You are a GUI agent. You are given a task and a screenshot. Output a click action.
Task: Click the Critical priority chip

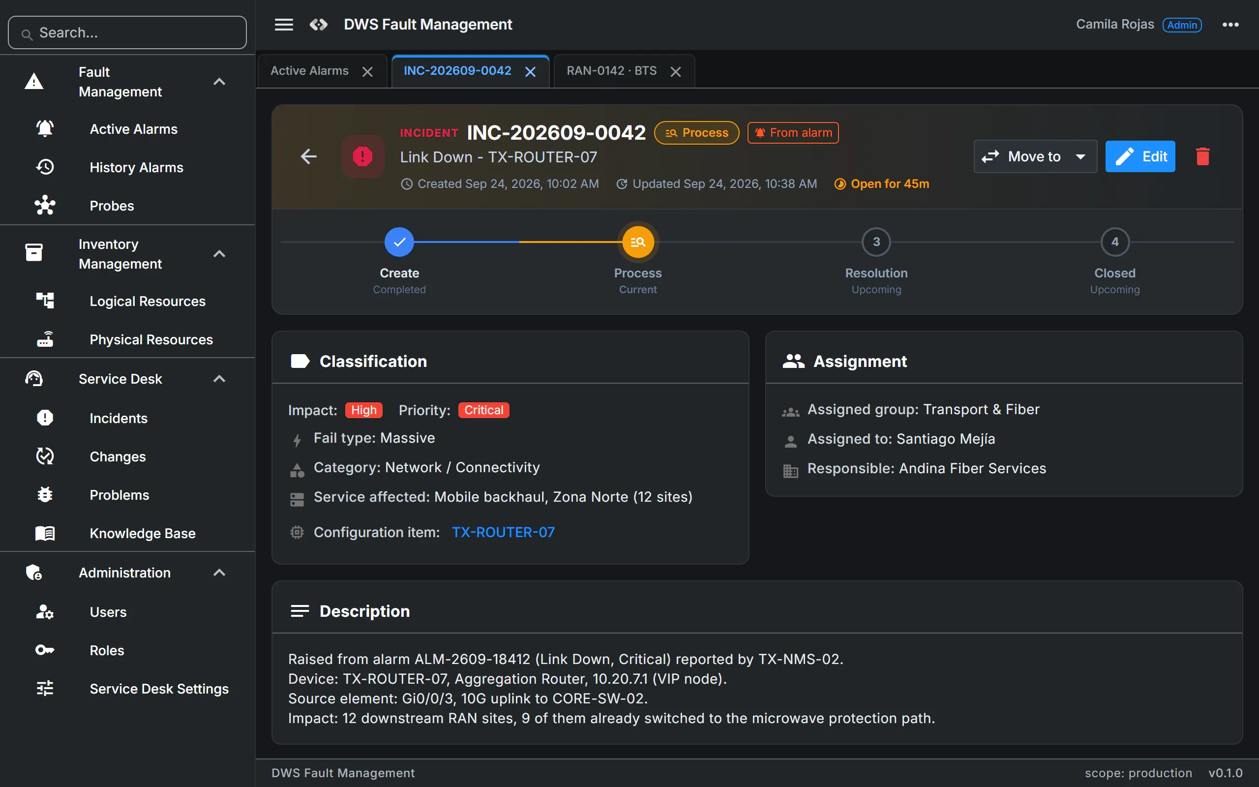[x=483, y=410]
